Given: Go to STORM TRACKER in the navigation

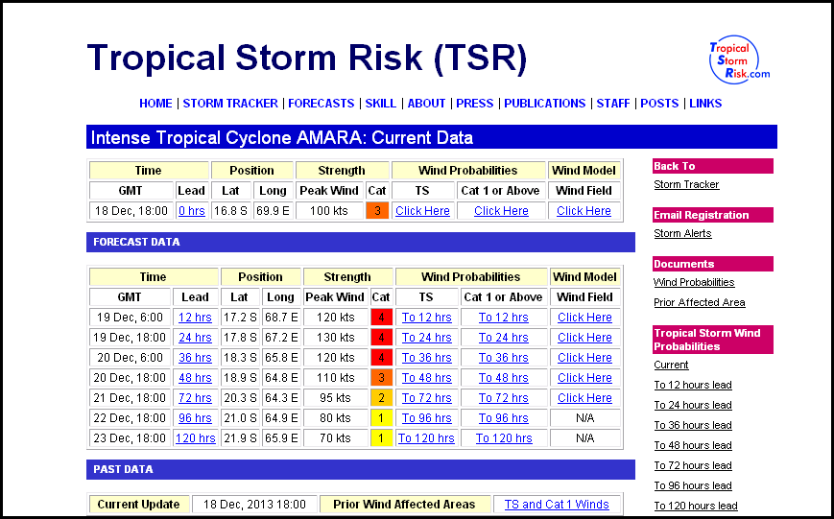Looking at the screenshot, I should (230, 104).
